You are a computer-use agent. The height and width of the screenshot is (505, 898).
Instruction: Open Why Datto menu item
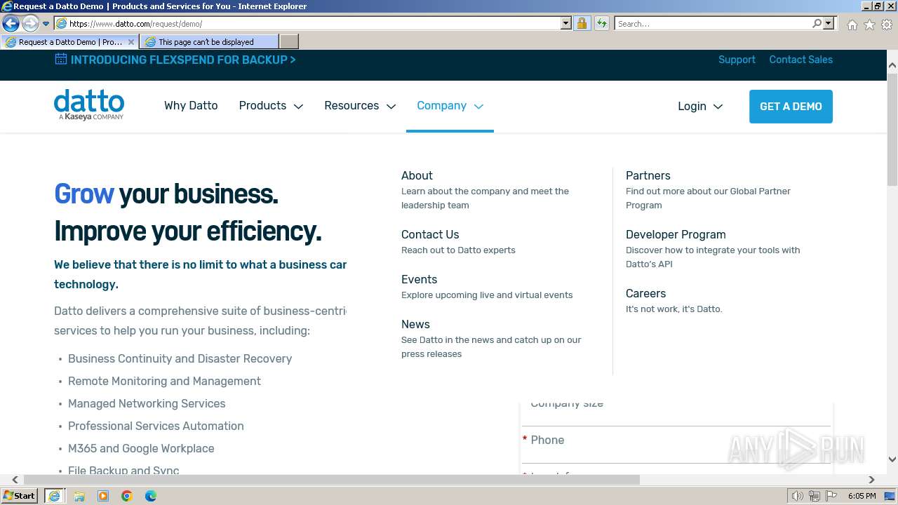tap(191, 106)
